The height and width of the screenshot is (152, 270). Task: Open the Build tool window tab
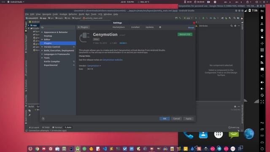coord(68,128)
